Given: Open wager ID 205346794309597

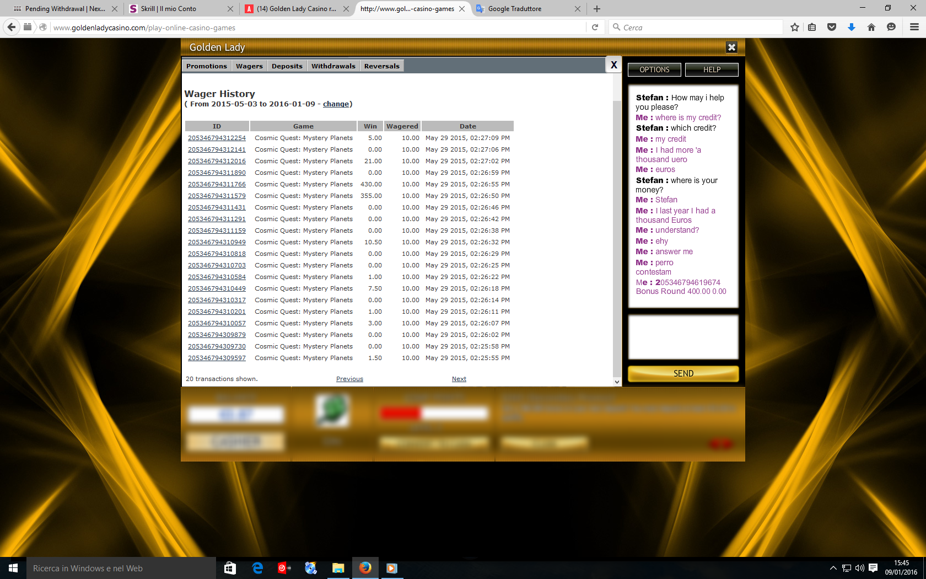Looking at the screenshot, I should tap(217, 358).
